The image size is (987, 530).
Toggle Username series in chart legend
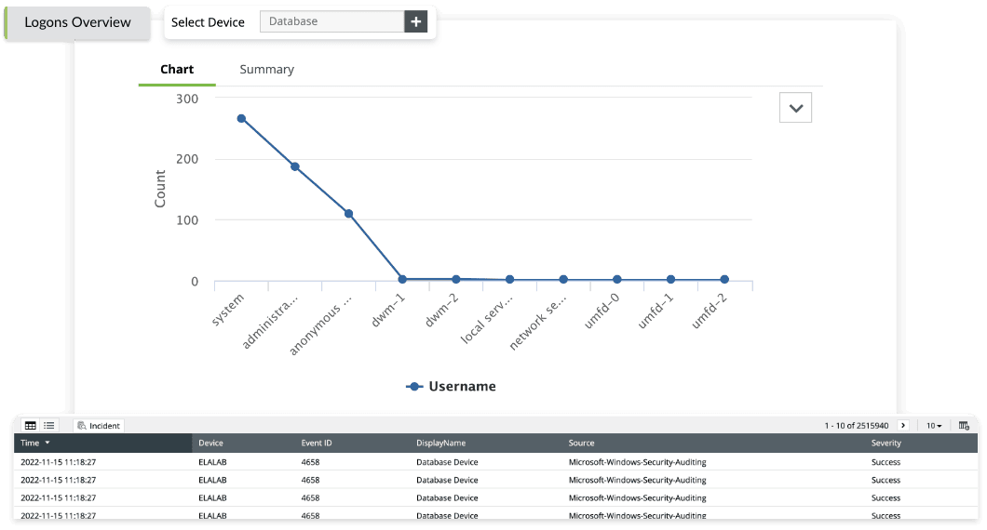click(x=452, y=386)
